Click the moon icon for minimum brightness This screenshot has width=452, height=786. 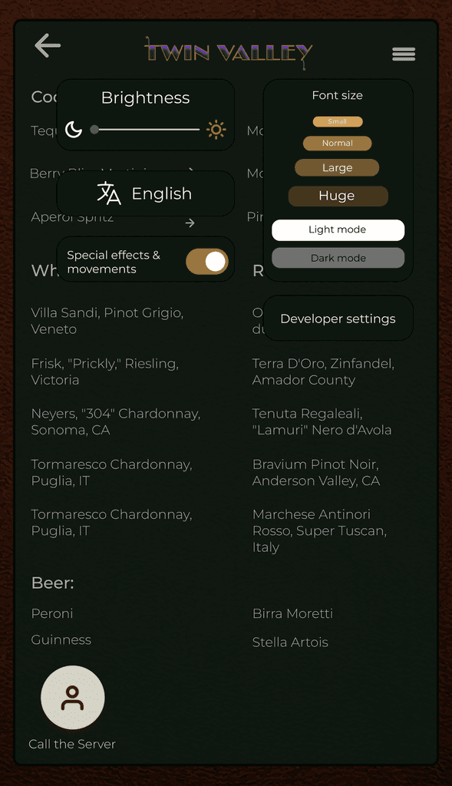click(x=74, y=129)
